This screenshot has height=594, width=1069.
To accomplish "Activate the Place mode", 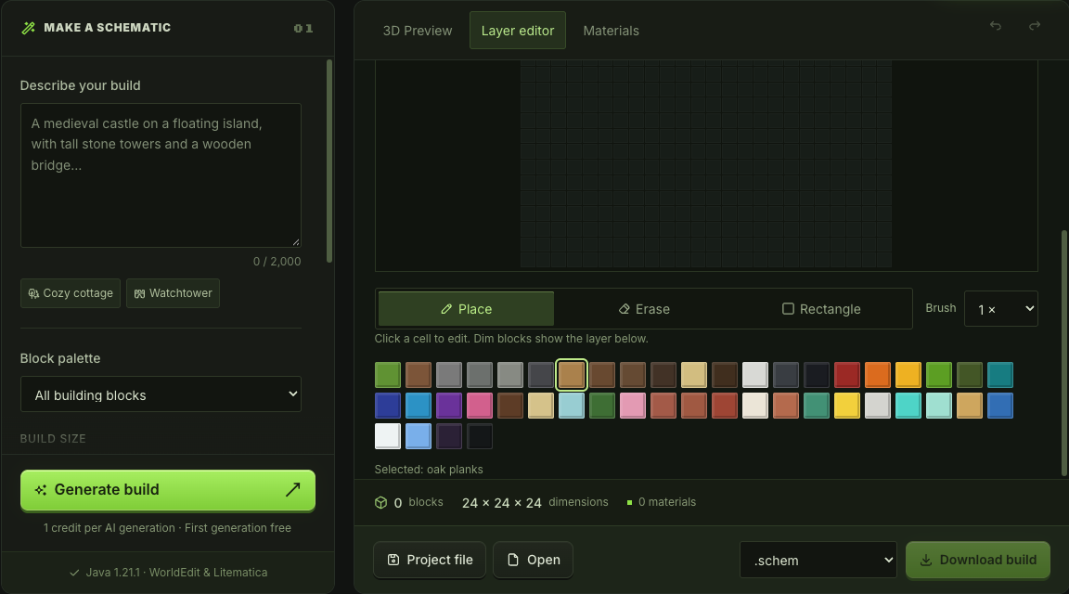I will click(467, 309).
